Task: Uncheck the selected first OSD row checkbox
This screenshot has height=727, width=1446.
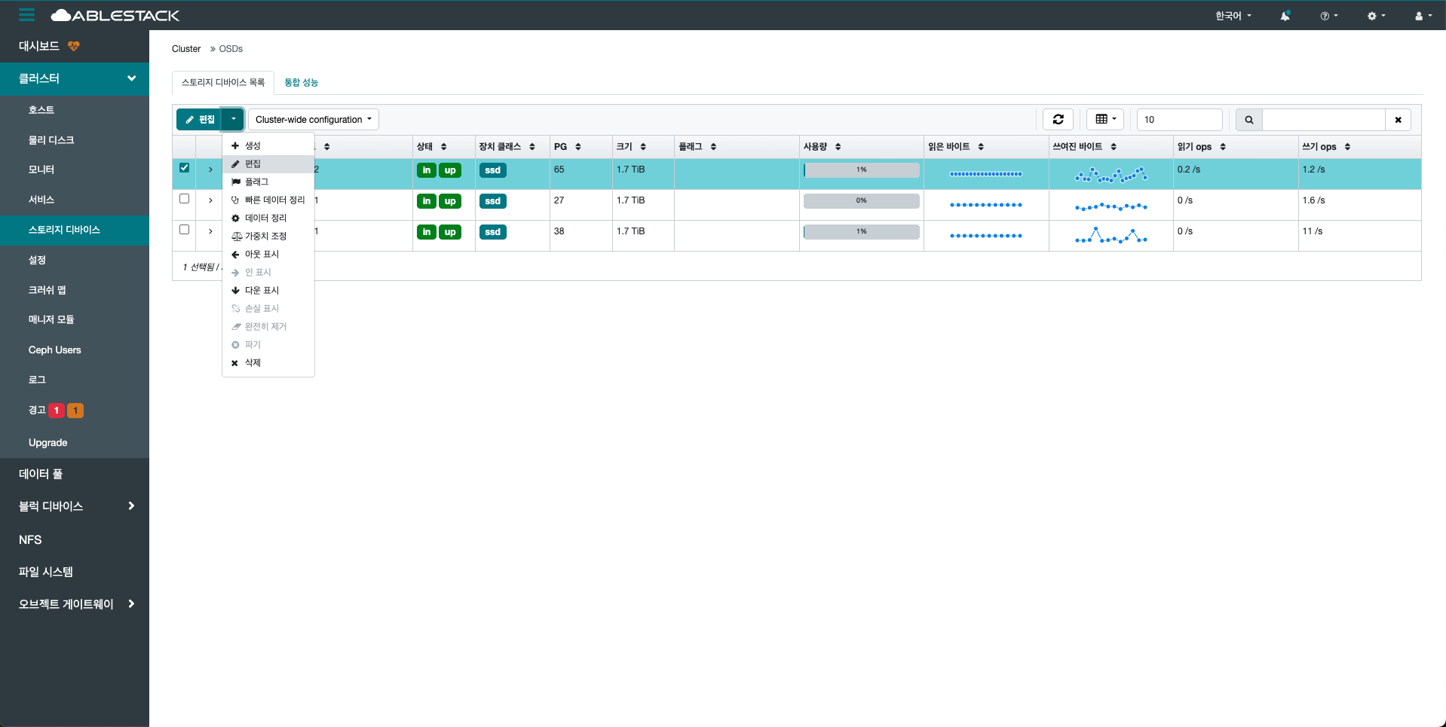Action: tap(184, 168)
